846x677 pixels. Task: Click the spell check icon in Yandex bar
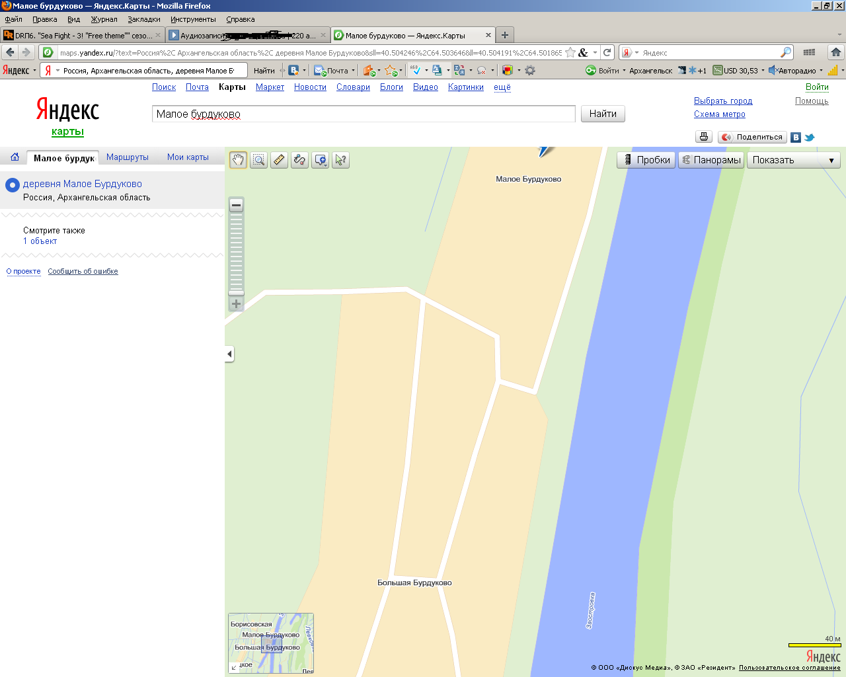click(x=416, y=70)
